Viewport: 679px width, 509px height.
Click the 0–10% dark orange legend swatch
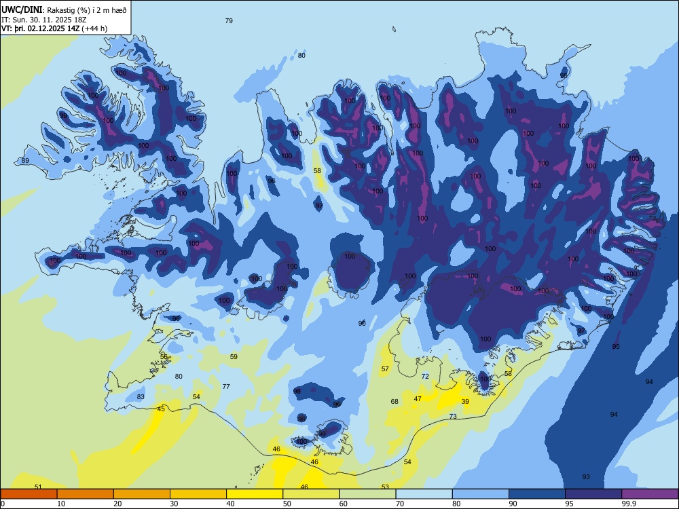tap(29, 494)
